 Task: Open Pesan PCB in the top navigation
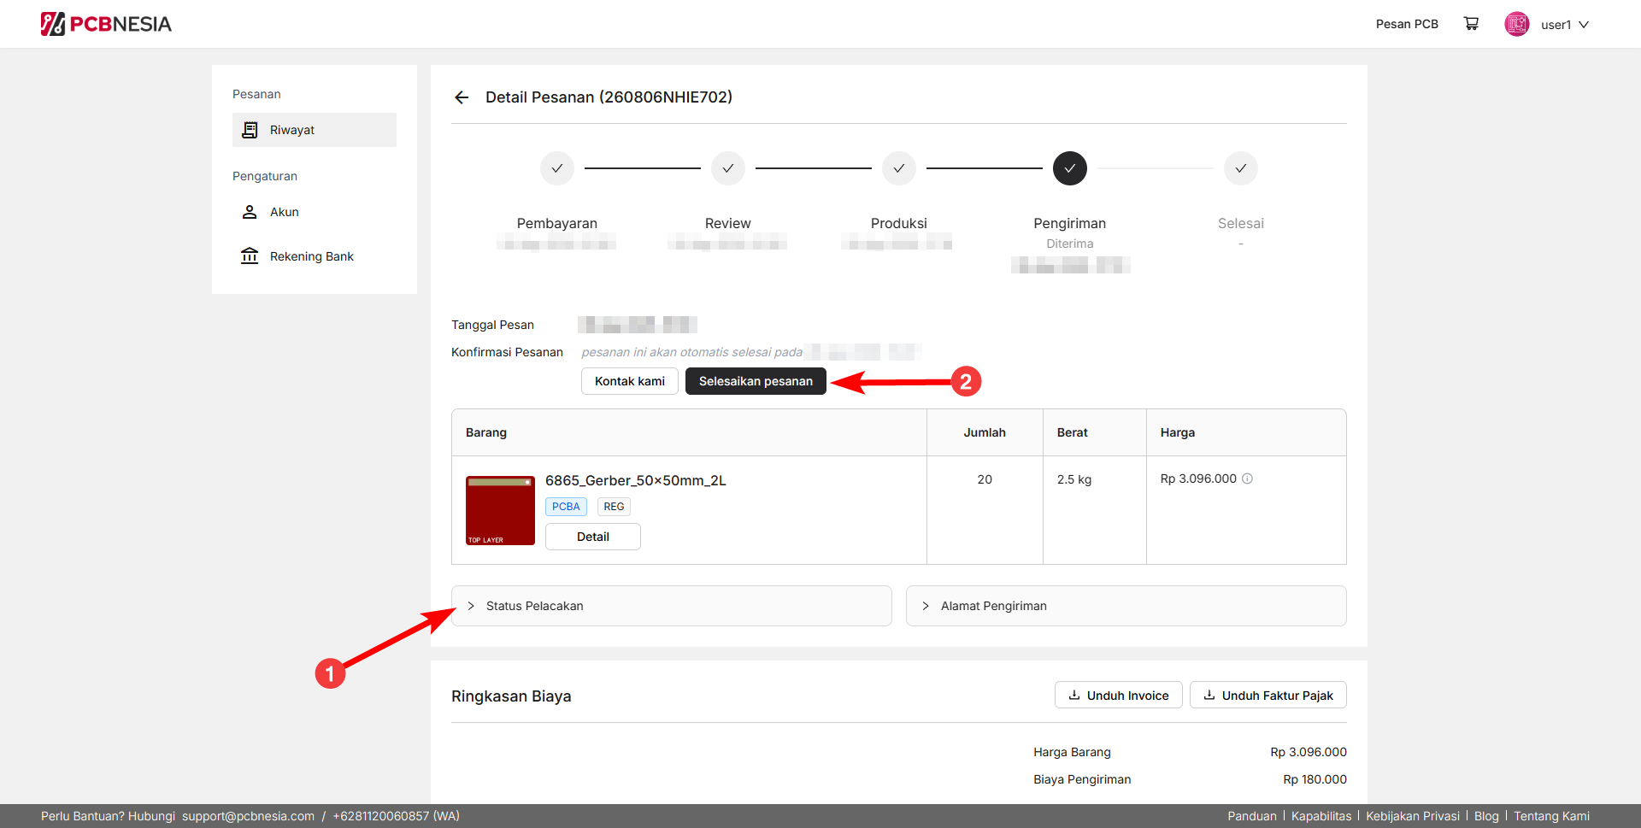pos(1407,24)
